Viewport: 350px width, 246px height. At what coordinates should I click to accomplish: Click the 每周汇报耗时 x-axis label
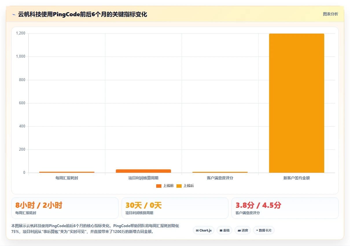pos(67,178)
